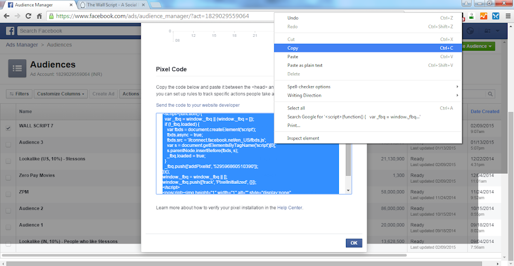Sort by the Date Created column header
514x266 pixels.
click(485, 112)
